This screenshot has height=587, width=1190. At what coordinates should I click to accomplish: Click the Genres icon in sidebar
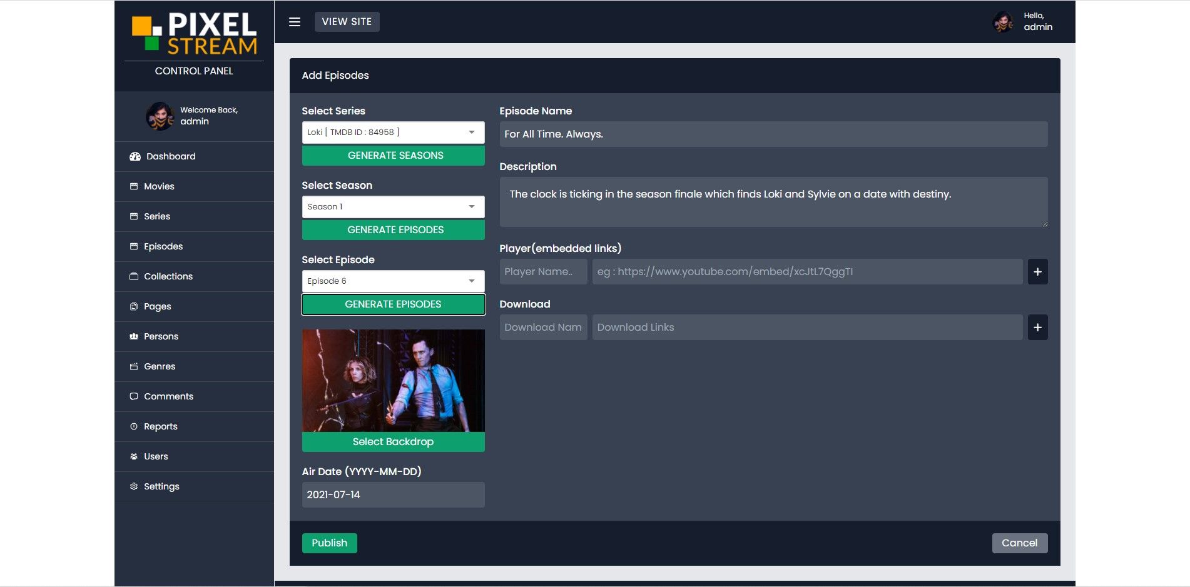[134, 366]
